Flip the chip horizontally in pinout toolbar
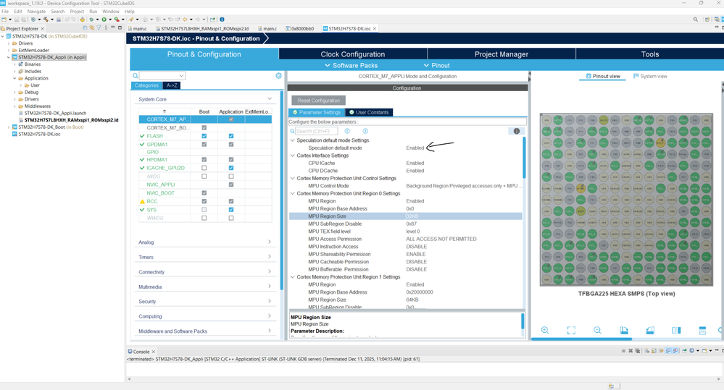Screen dimensions: 724x390 (676, 330)
